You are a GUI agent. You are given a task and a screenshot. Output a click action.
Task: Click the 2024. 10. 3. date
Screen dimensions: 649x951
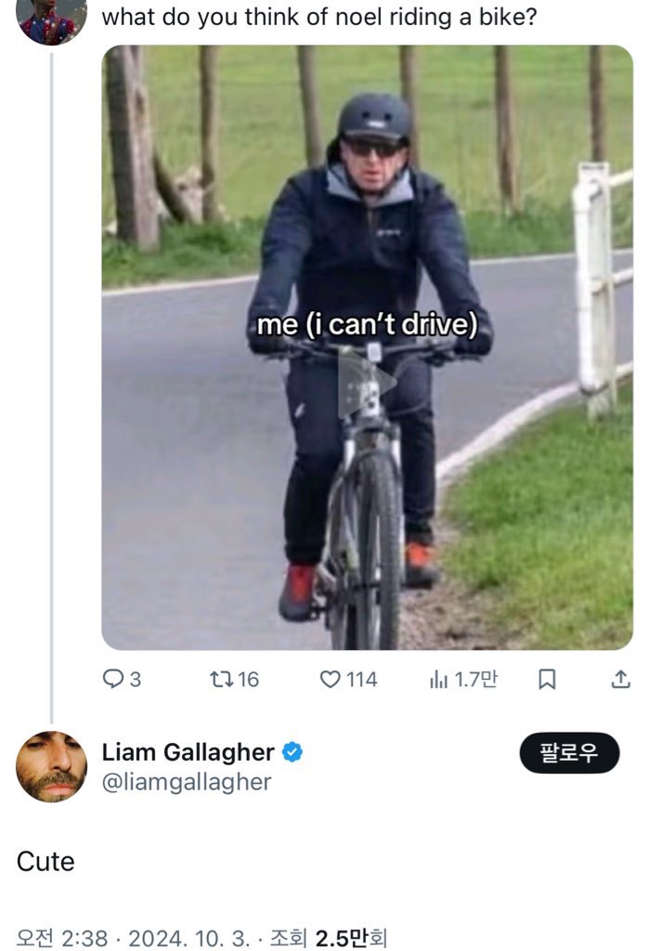coord(188,938)
